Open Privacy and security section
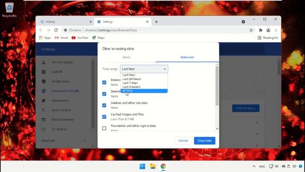Screen dimensions: 305x172 (x=65, y=91)
